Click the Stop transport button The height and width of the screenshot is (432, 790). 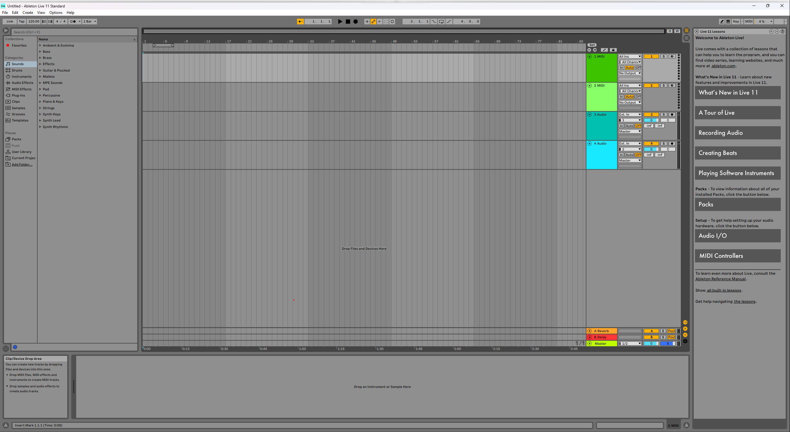point(348,22)
